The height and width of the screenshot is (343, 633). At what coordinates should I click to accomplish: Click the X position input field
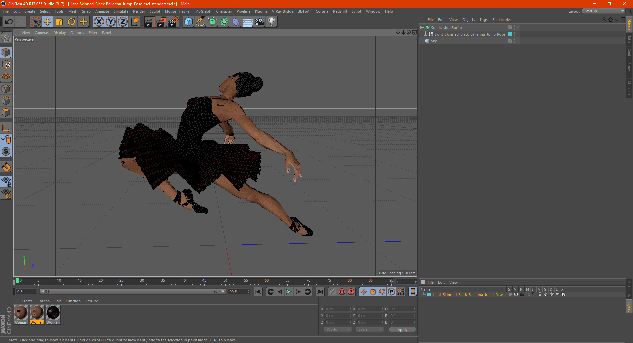[338, 309]
